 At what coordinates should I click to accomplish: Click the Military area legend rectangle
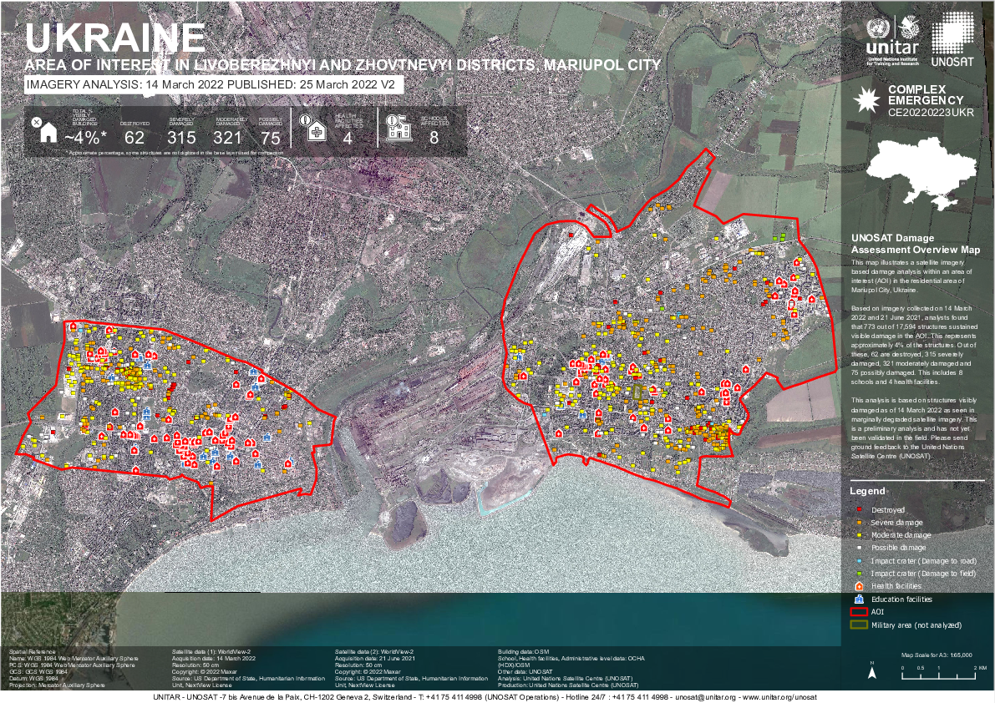859,625
